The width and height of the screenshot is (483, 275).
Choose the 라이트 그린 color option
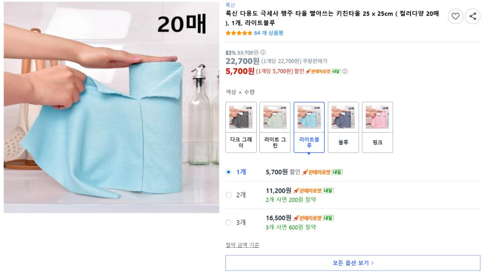[275, 127]
